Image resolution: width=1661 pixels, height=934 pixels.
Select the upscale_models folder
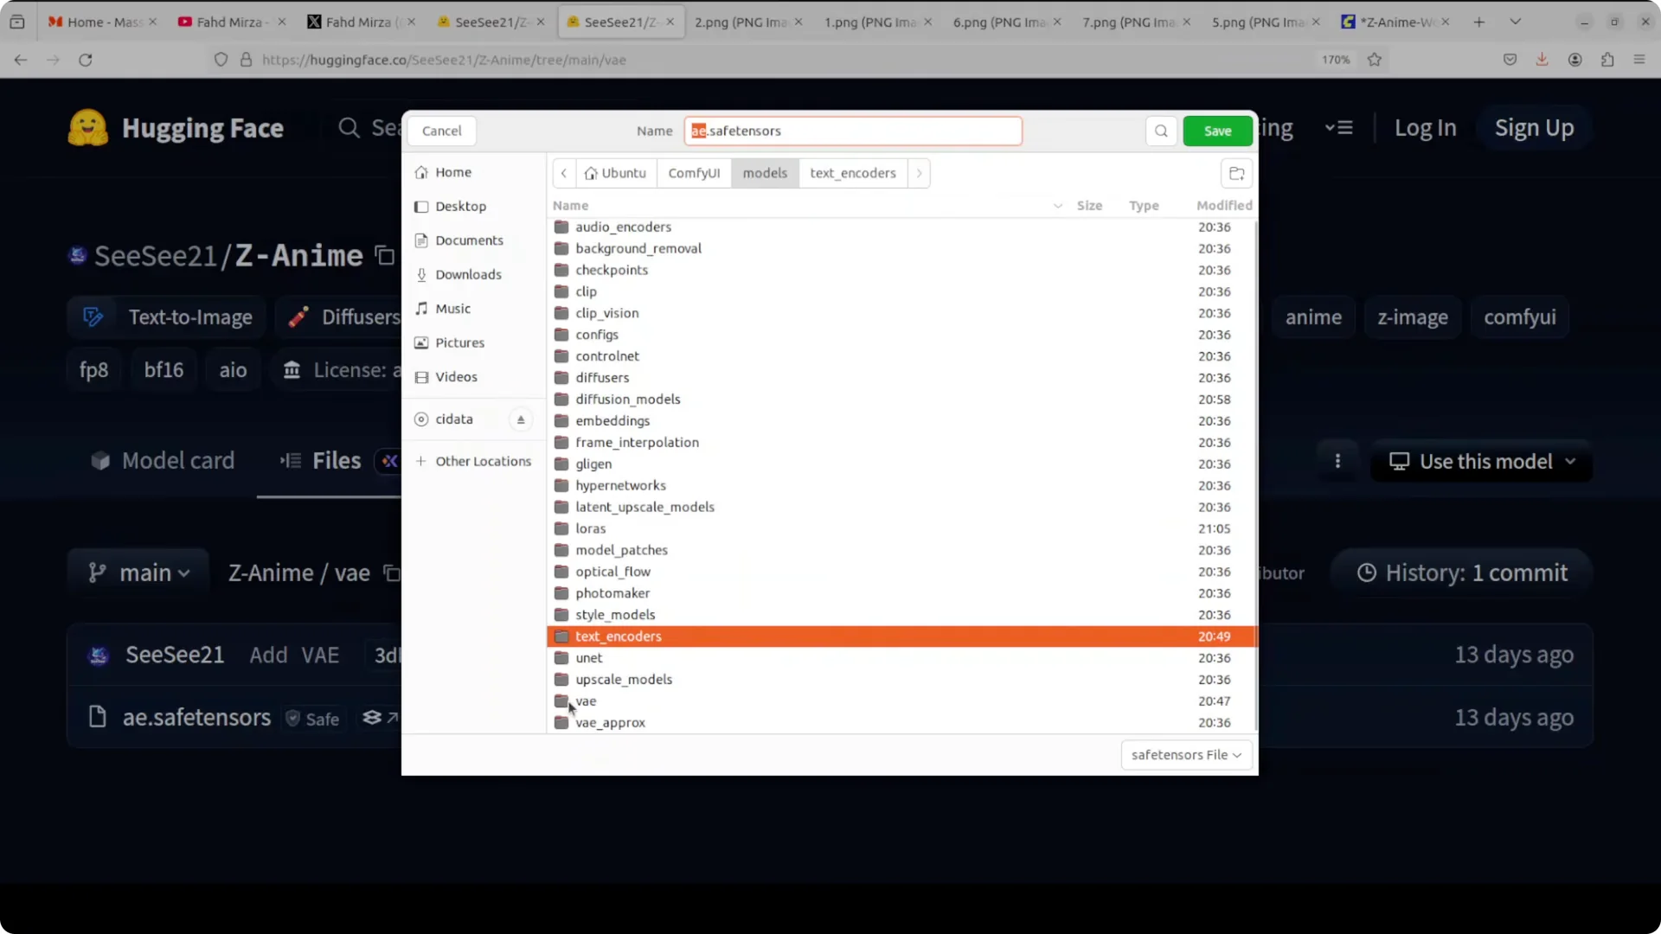(x=901, y=680)
